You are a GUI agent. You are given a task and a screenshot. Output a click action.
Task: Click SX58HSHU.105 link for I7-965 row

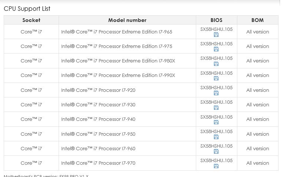click(x=216, y=29)
